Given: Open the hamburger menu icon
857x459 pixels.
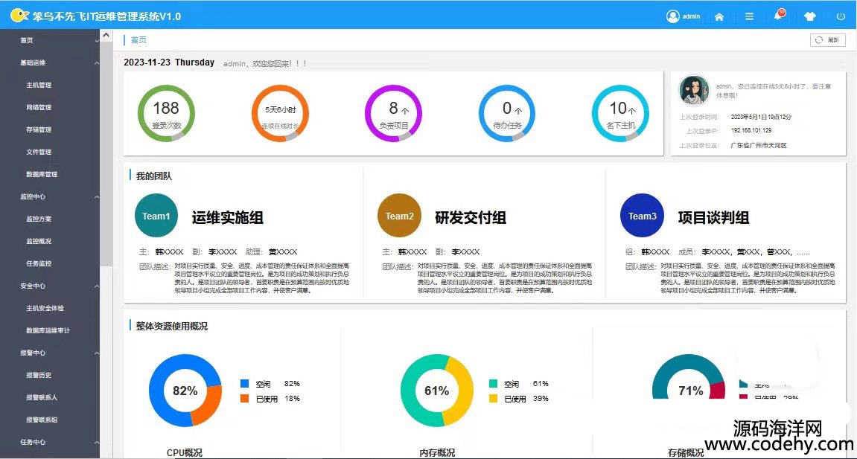Looking at the screenshot, I should [x=749, y=16].
